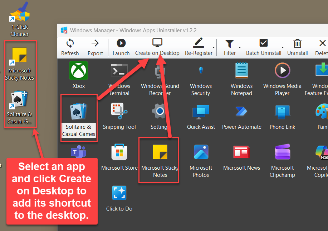The image size is (328, 231).
Task: Select the Windows Media Player app
Action: pyautogui.click(x=282, y=79)
